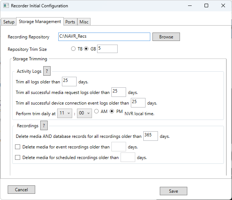
Task: Click the Activity Logs help question mark
Action: pos(47,71)
